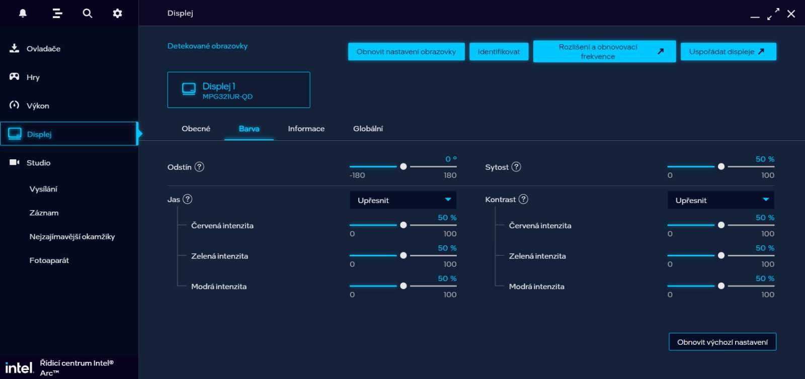805x379 pixels.
Task: Minimize the window
Action: click(755, 17)
